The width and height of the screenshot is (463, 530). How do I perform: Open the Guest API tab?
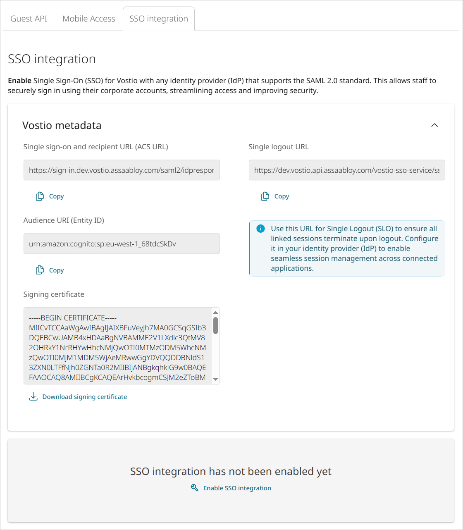point(29,19)
